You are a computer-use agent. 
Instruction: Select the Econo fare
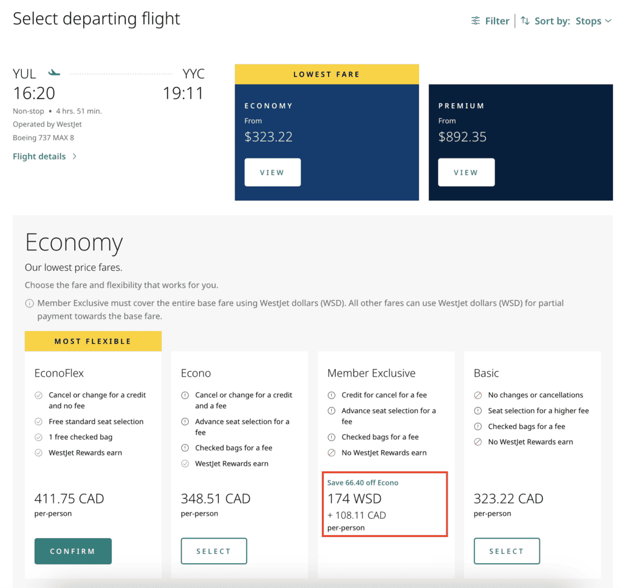214,551
